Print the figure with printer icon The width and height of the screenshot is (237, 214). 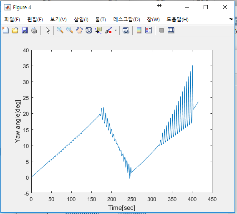coord(34,30)
